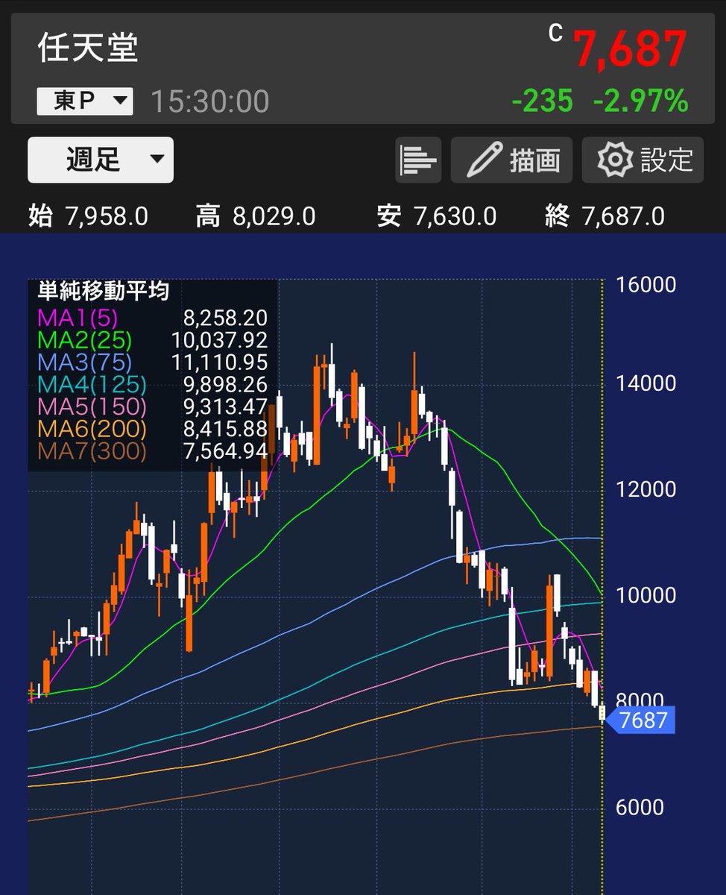The height and width of the screenshot is (895, 726).
Task: Click the open value 始 7,958.0
Action: point(88,217)
